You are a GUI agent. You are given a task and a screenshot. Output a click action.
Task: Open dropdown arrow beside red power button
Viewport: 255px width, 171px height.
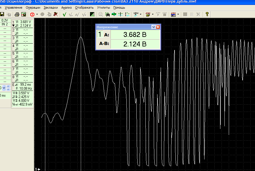(37, 14)
